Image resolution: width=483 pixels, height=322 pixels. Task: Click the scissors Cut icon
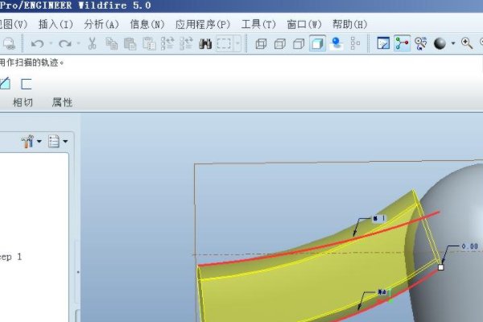pos(92,43)
